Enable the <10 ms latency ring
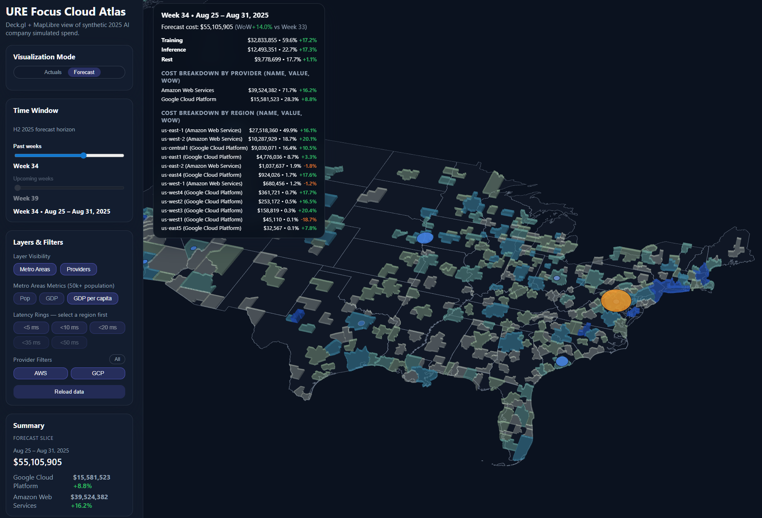Image resolution: width=762 pixels, height=518 pixels. pos(69,327)
